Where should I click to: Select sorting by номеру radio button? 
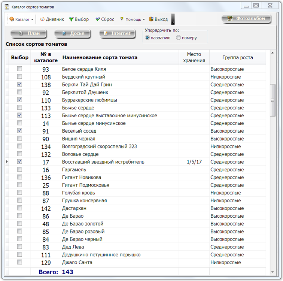click(179, 37)
